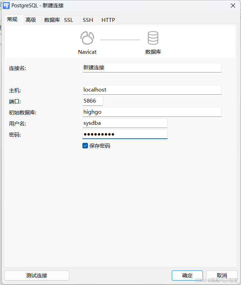Select the 端口 field showing 5866
Screen dimensions: 241x285
coord(93,101)
